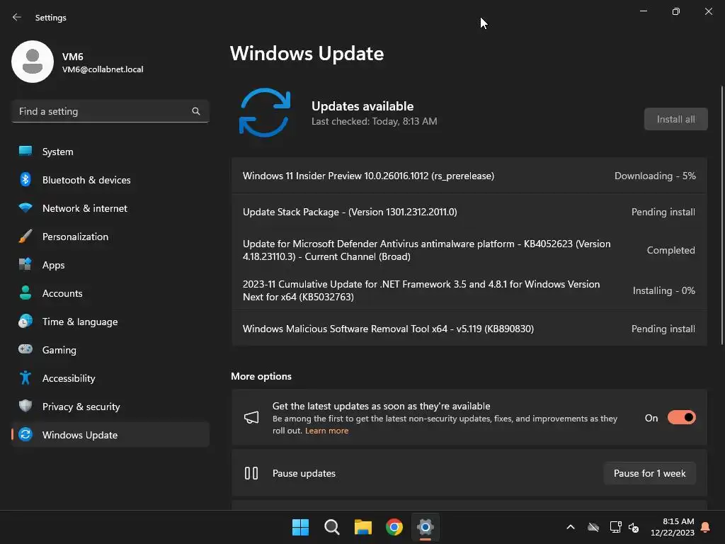Click the Time & language clock icon

coord(25,321)
